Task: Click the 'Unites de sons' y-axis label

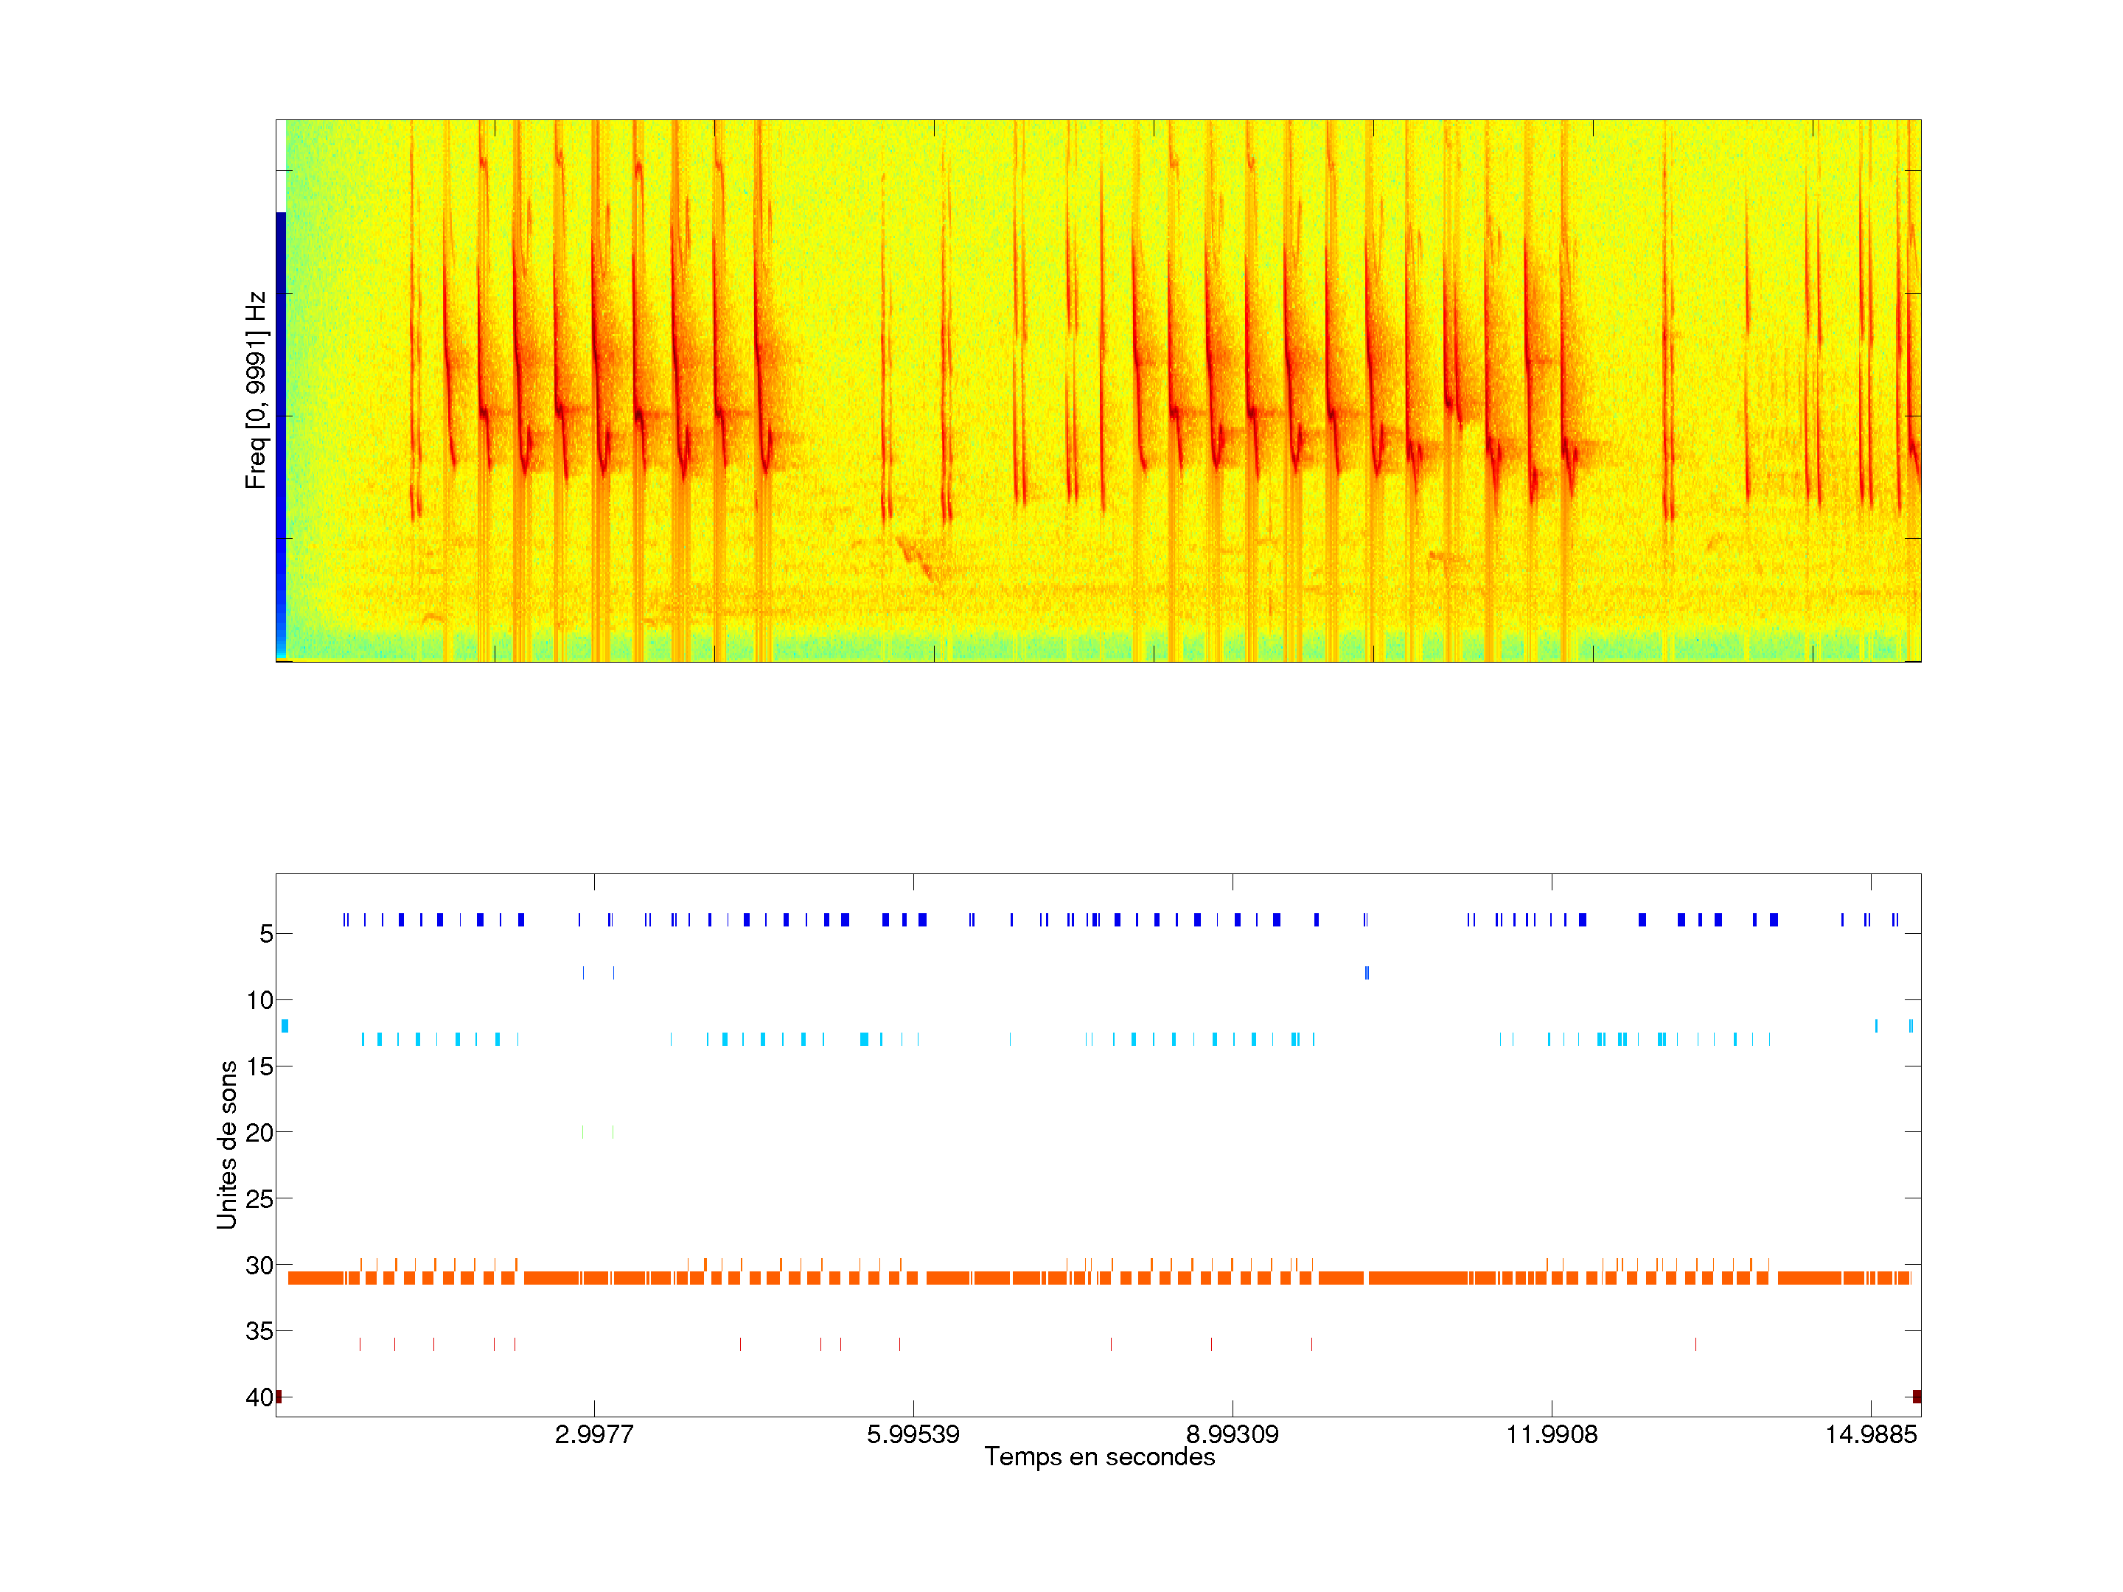Action: pyautogui.click(x=226, y=1145)
